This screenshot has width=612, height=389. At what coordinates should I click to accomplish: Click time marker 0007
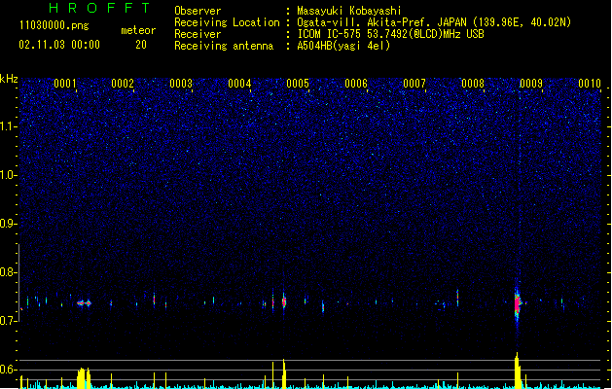414,84
